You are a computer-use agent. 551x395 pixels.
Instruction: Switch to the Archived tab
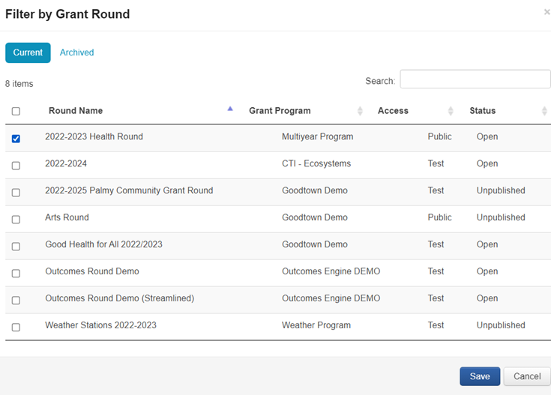click(76, 52)
